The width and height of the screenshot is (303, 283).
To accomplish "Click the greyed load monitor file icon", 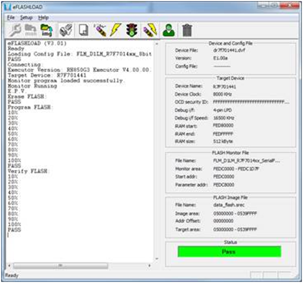I will (x=31, y=30).
